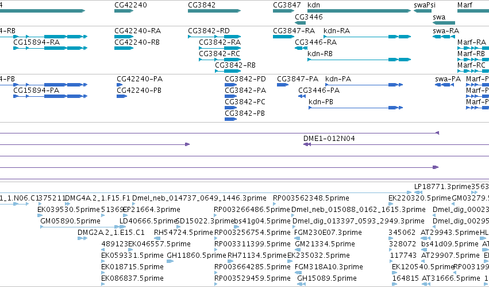The image size is (489, 287).
Task: Select the RH54724.5prime EST label
Action: pos(183,232)
